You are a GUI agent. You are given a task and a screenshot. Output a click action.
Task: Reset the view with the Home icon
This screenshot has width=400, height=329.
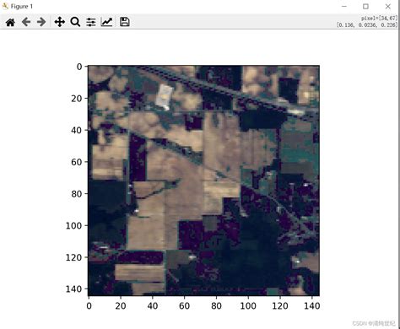tap(10, 22)
